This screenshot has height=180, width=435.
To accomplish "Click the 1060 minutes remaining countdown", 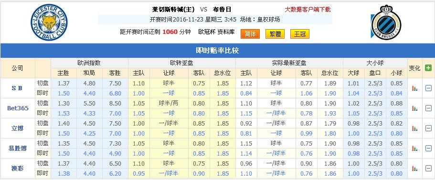I will click(x=170, y=32).
